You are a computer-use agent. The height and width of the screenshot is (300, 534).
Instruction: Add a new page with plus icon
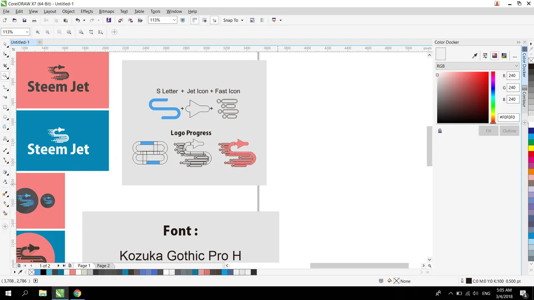tap(70, 265)
